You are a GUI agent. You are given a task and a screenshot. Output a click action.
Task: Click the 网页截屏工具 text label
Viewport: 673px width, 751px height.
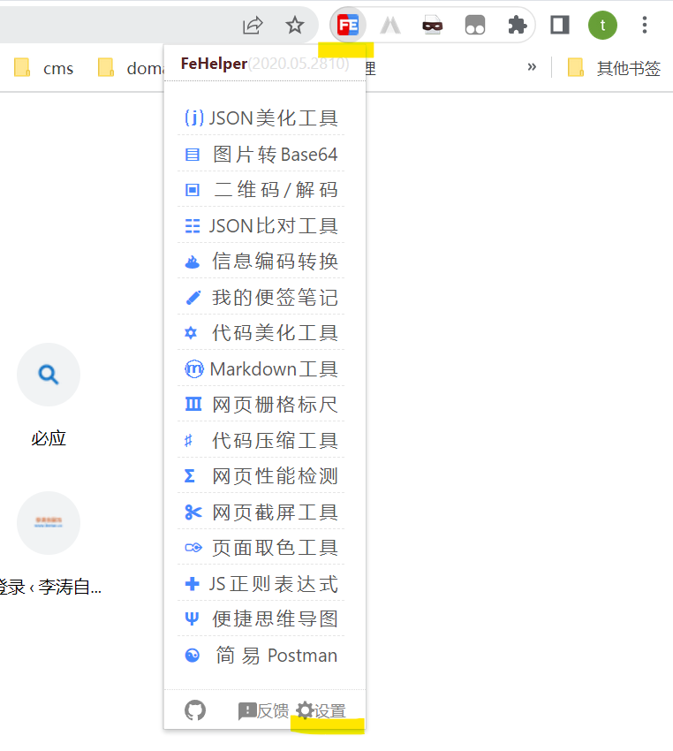(276, 512)
